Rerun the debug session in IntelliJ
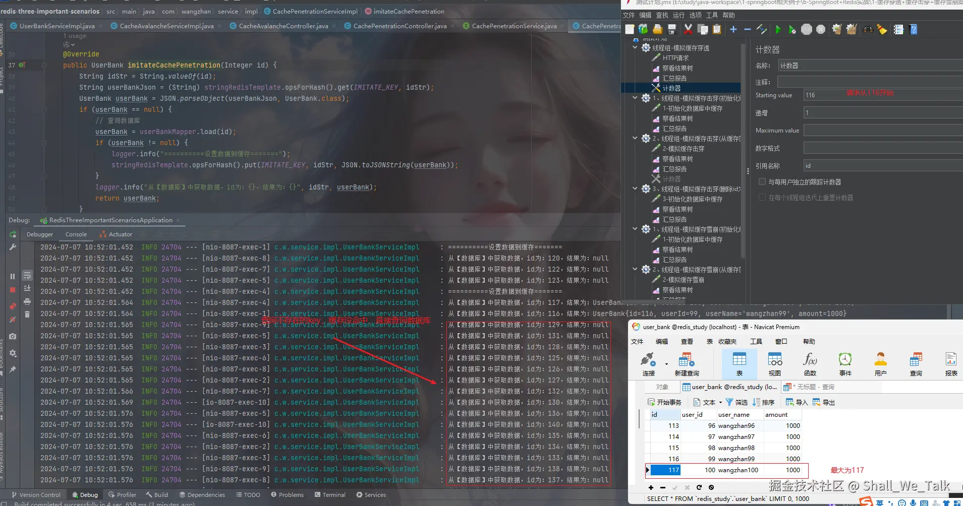 coord(13,234)
